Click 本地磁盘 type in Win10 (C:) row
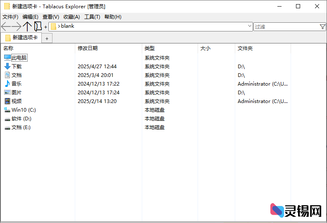This screenshot has width=327, height=223. [155, 110]
